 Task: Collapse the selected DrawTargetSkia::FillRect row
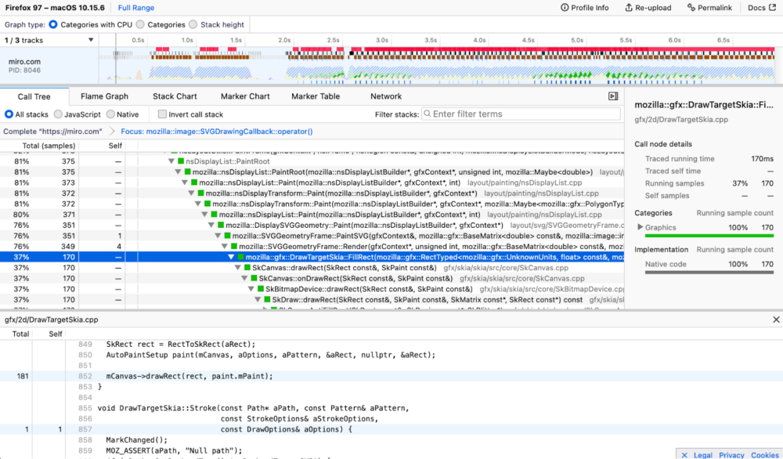point(231,257)
